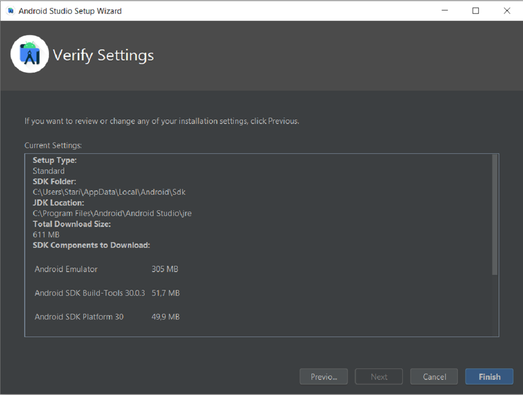
Task: Click the Verify Settings heading
Action: coord(103,55)
